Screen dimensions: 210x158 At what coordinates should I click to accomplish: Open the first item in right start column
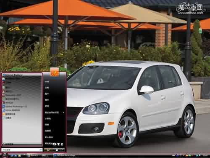[x=47, y=82]
